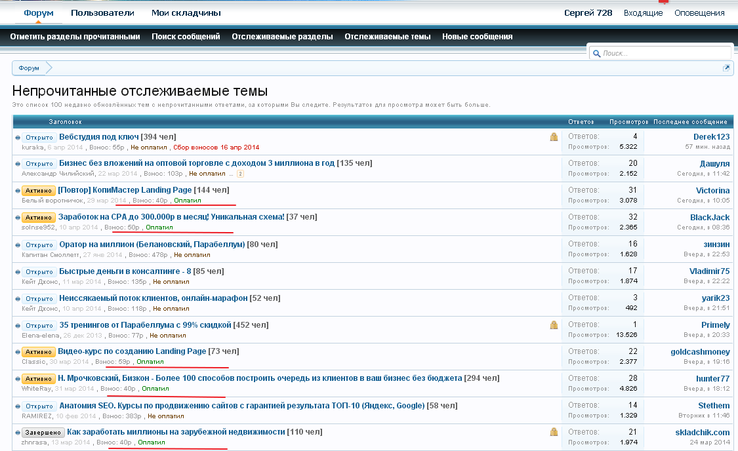Sort by Заголовок column header
This screenshot has width=738, height=451.
click(x=65, y=122)
